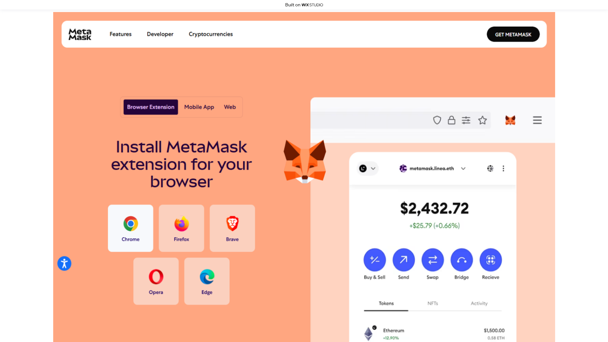Click the shield icon in the browser toolbar
The width and height of the screenshot is (608, 342).
(x=437, y=120)
